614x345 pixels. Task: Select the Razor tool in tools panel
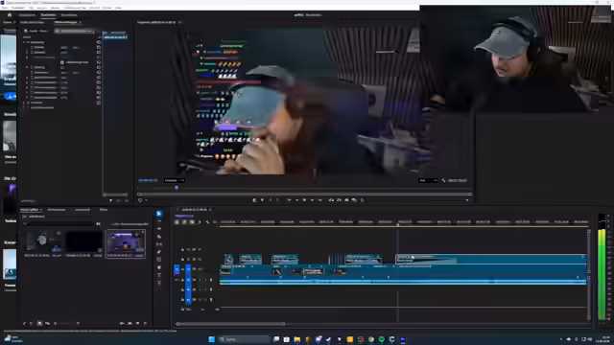[x=159, y=237]
